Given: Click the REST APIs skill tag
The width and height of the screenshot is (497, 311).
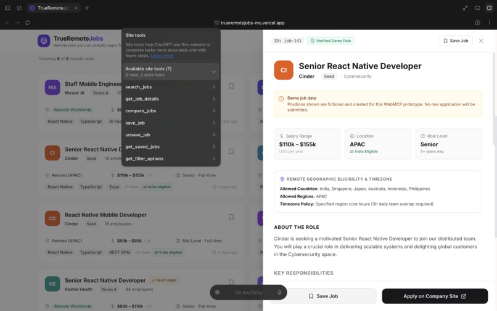Looking at the screenshot, I should click(120, 252).
